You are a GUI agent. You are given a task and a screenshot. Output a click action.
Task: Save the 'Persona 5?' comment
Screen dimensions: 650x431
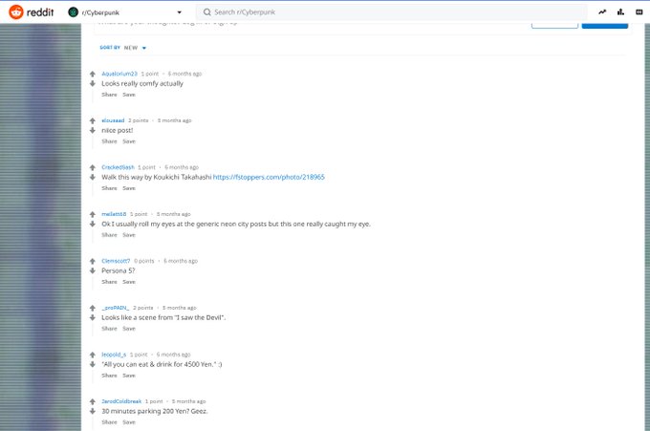pyautogui.click(x=129, y=282)
